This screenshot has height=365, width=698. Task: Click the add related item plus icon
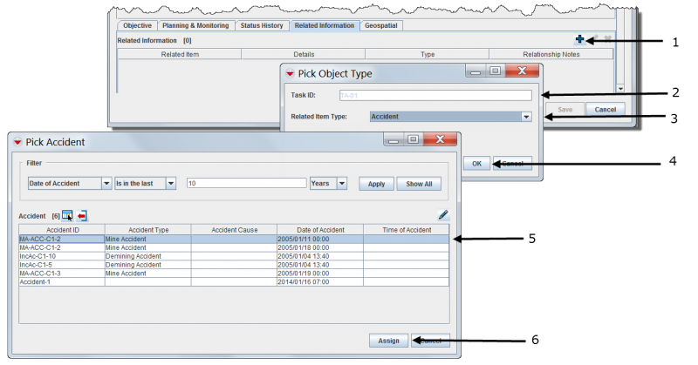580,39
